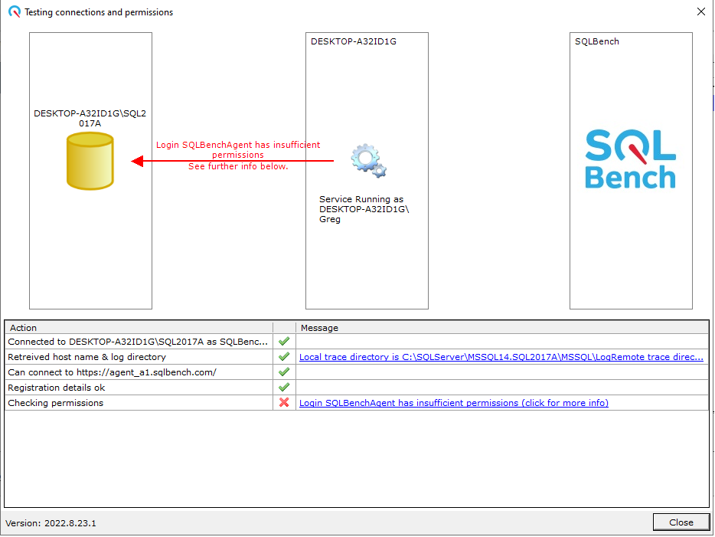Open the insufficient permissions more info link
Image resolution: width=715 pixels, height=537 pixels.
click(453, 402)
